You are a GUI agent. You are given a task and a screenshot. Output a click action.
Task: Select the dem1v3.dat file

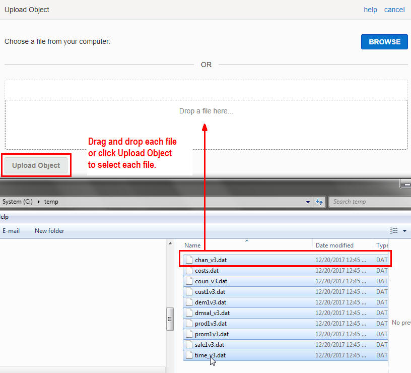pos(286,302)
